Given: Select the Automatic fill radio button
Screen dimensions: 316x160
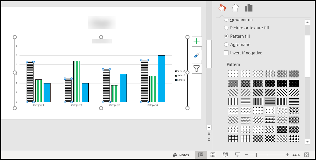Looking at the screenshot, I should click(226, 45).
